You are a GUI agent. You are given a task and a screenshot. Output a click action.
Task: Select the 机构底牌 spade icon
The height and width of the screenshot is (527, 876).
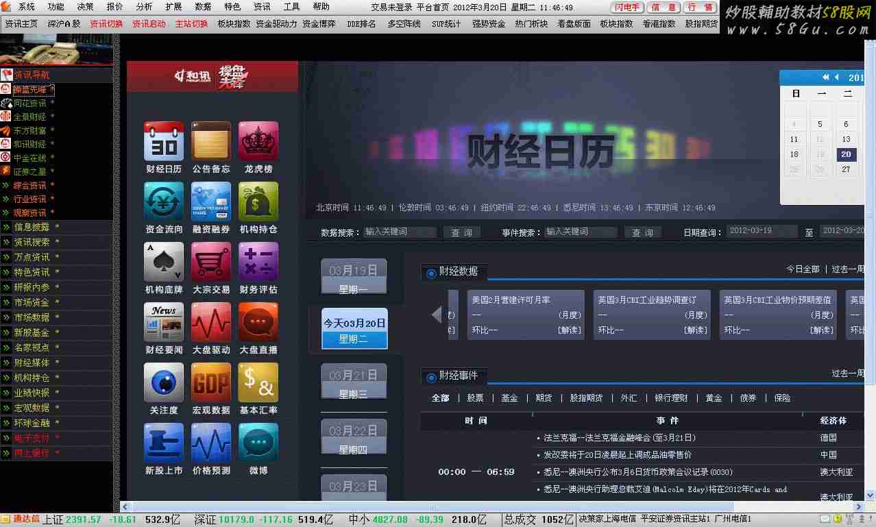[164, 262]
